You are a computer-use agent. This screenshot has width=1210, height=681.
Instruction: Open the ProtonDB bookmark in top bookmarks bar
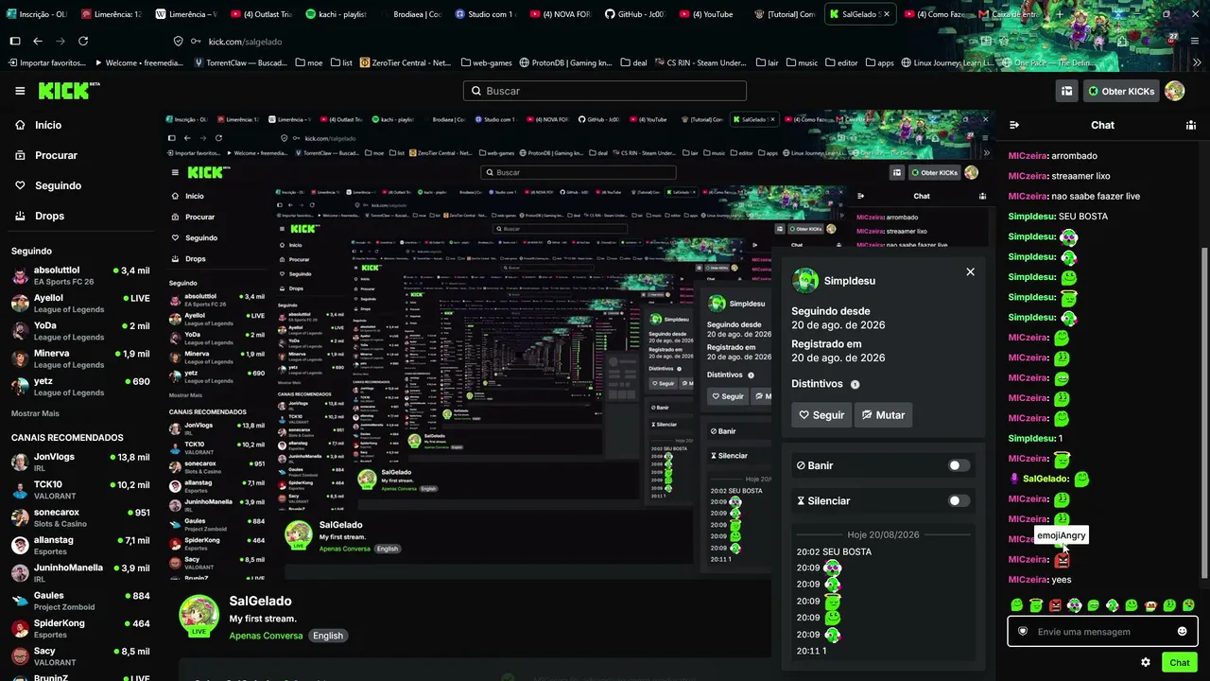[x=565, y=62]
